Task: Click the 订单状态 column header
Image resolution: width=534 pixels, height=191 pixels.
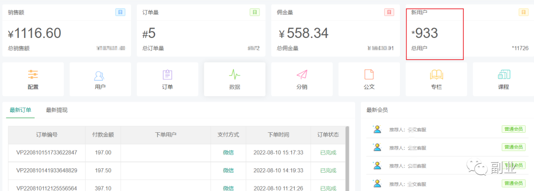Action: pos(328,135)
